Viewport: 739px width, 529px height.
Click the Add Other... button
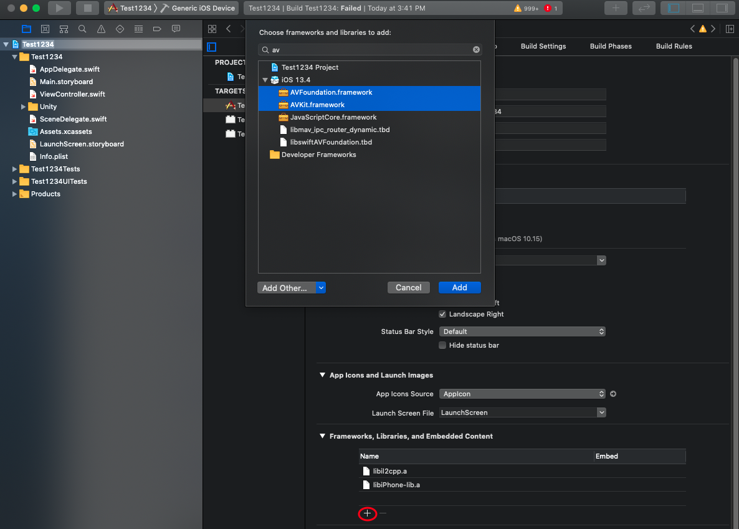pyautogui.click(x=286, y=288)
